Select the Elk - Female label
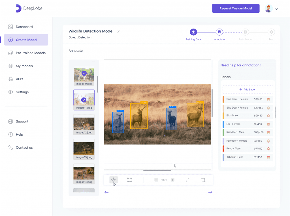Viewport: 290px width, 216px height. (248, 124)
